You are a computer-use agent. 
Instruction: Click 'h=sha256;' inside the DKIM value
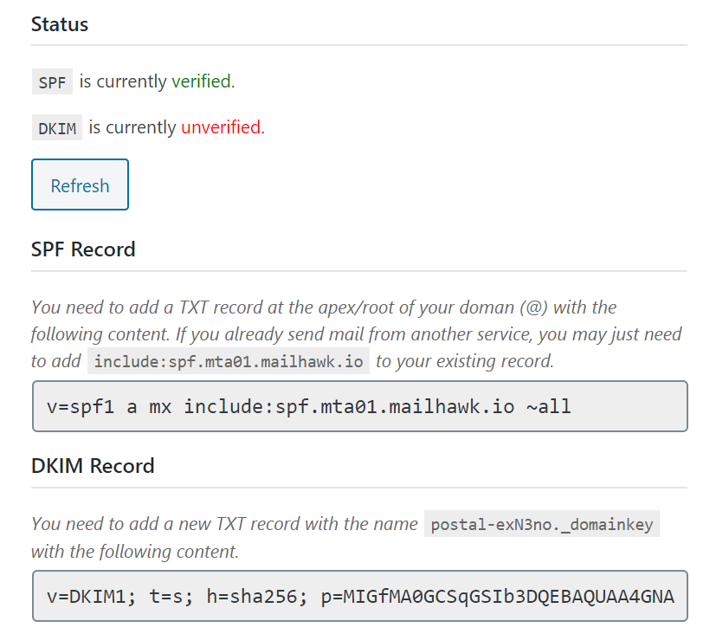click(x=257, y=596)
